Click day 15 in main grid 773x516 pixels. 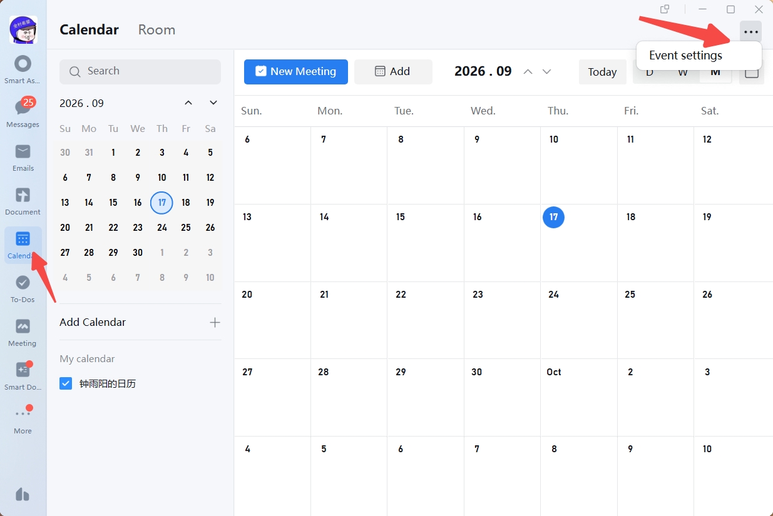coord(426,243)
